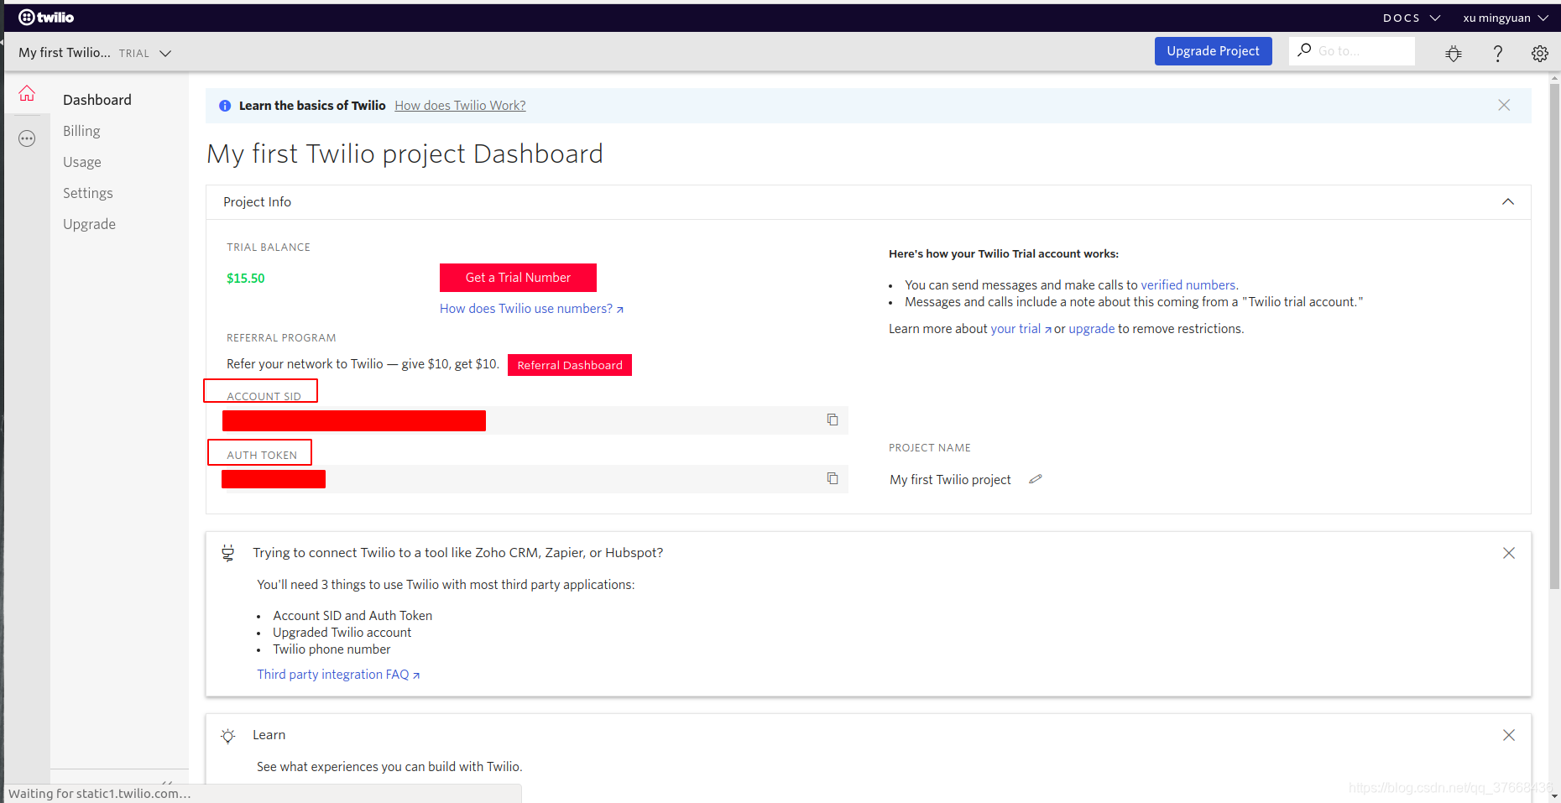Go to Billing in the sidebar

[81, 131]
